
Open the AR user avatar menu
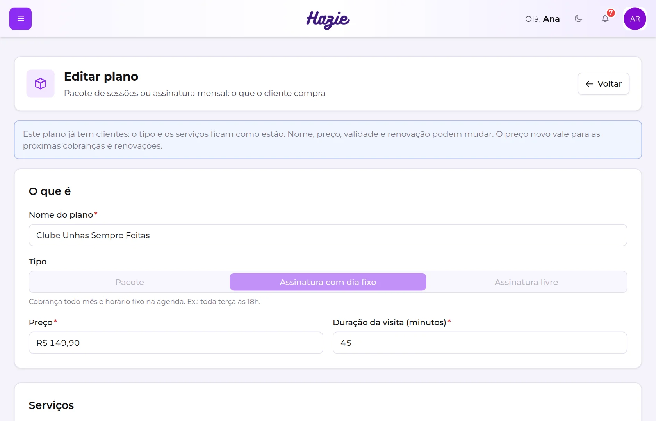click(x=635, y=19)
